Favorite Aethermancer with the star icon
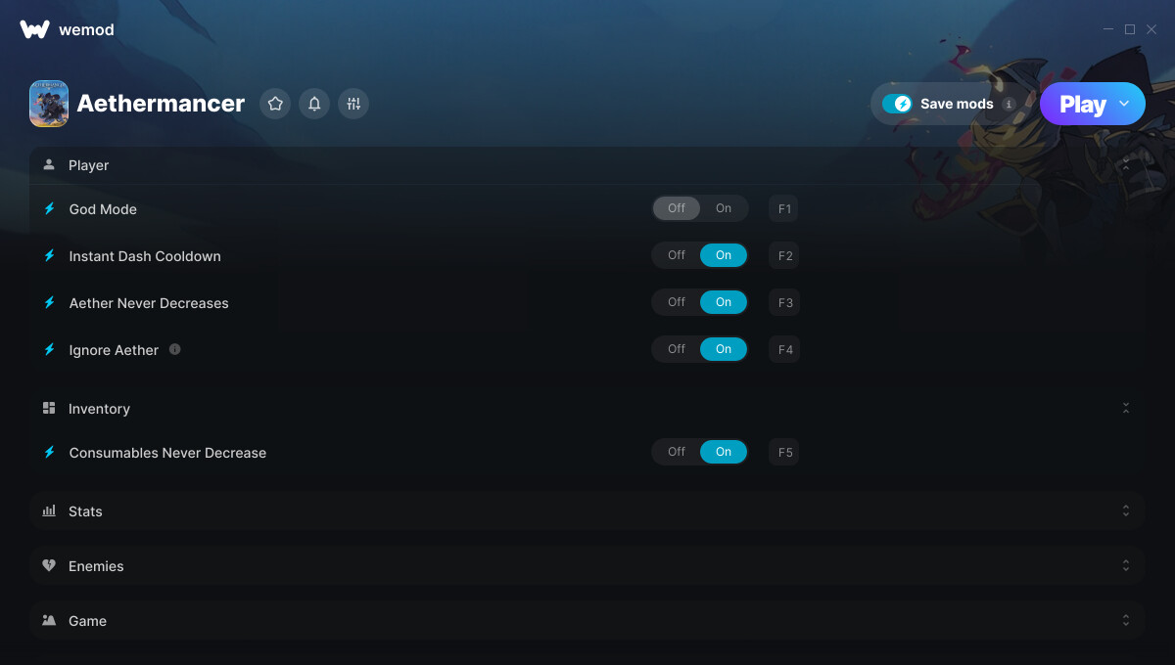The image size is (1175, 665). coord(275,104)
